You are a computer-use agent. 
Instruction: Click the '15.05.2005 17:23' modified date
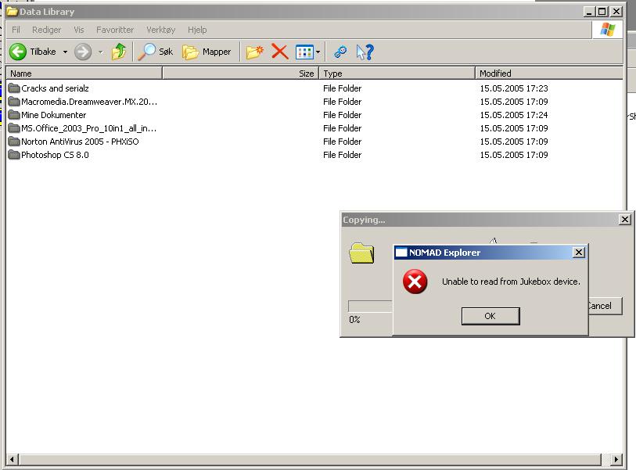514,88
